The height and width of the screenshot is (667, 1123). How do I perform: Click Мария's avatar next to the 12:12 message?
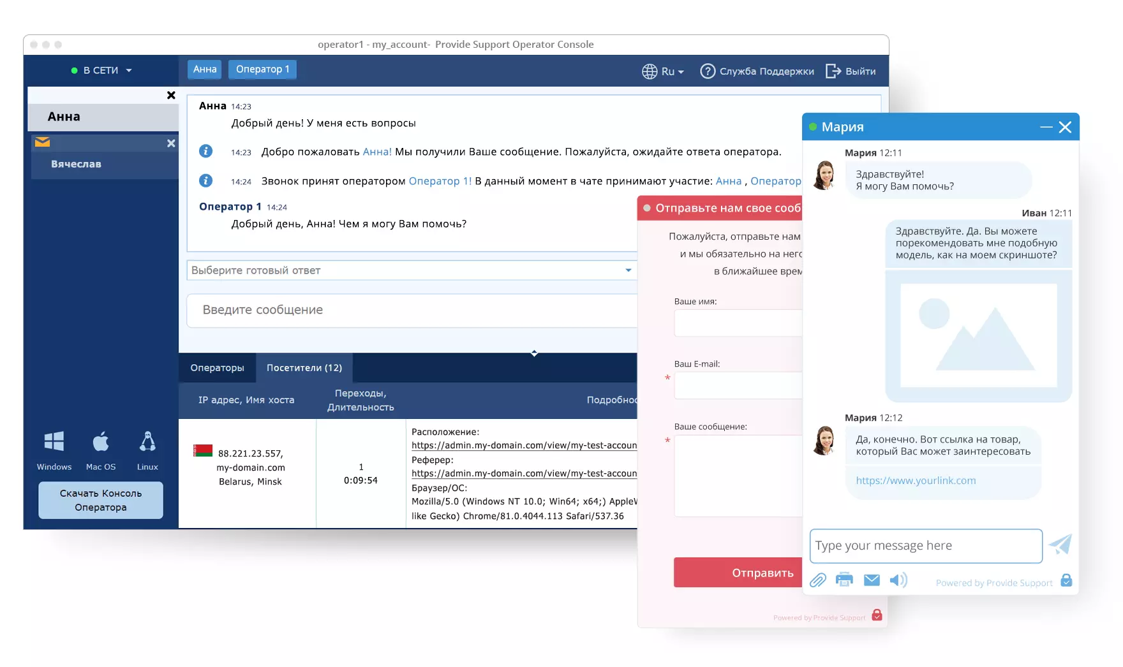(824, 441)
